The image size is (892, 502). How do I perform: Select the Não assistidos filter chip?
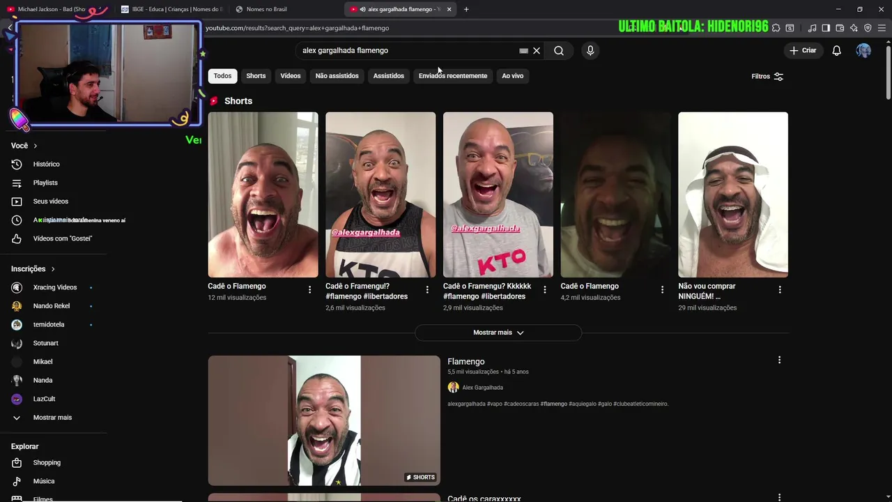[337, 76]
